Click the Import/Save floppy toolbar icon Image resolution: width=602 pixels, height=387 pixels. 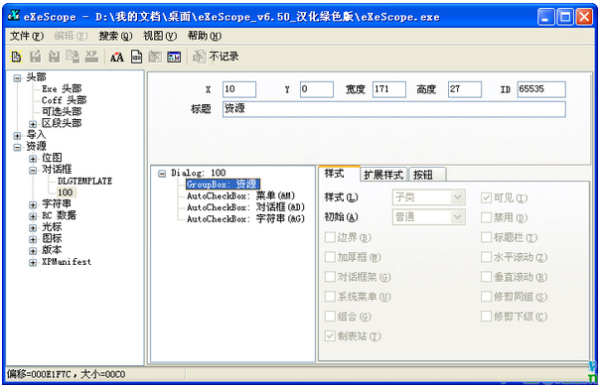(54, 57)
